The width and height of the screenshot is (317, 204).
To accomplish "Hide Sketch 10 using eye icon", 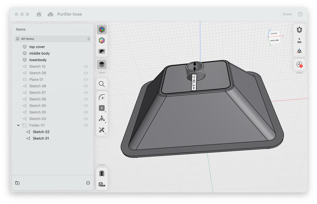I will (86, 66).
